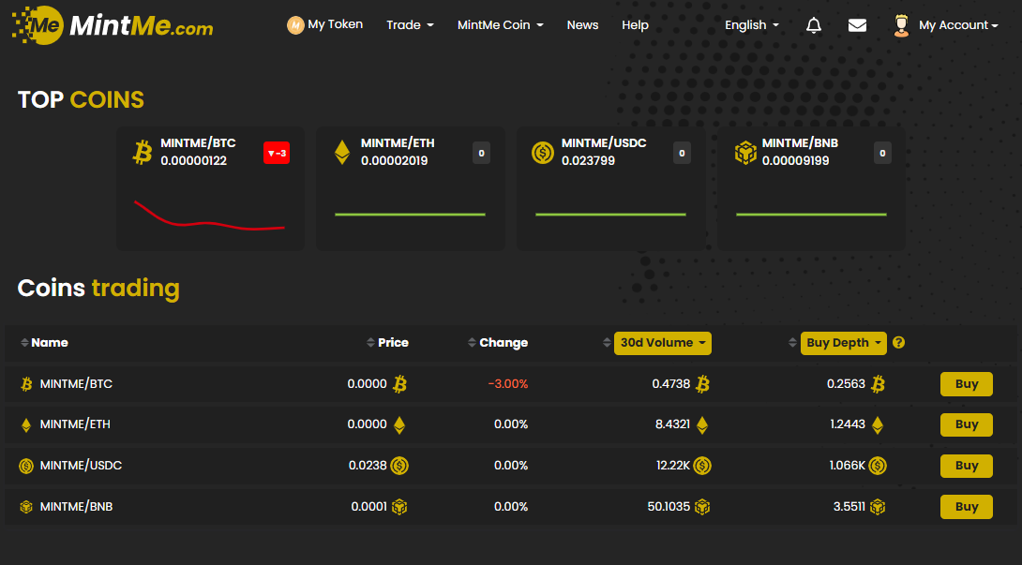1022x565 pixels.
Task: Click the account avatar icon
Action: click(901, 25)
